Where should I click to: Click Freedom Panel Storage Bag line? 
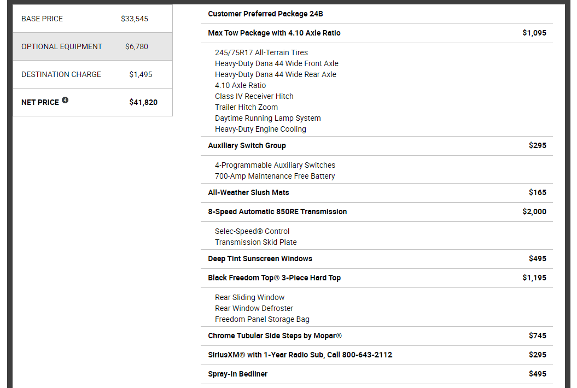click(263, 320)
